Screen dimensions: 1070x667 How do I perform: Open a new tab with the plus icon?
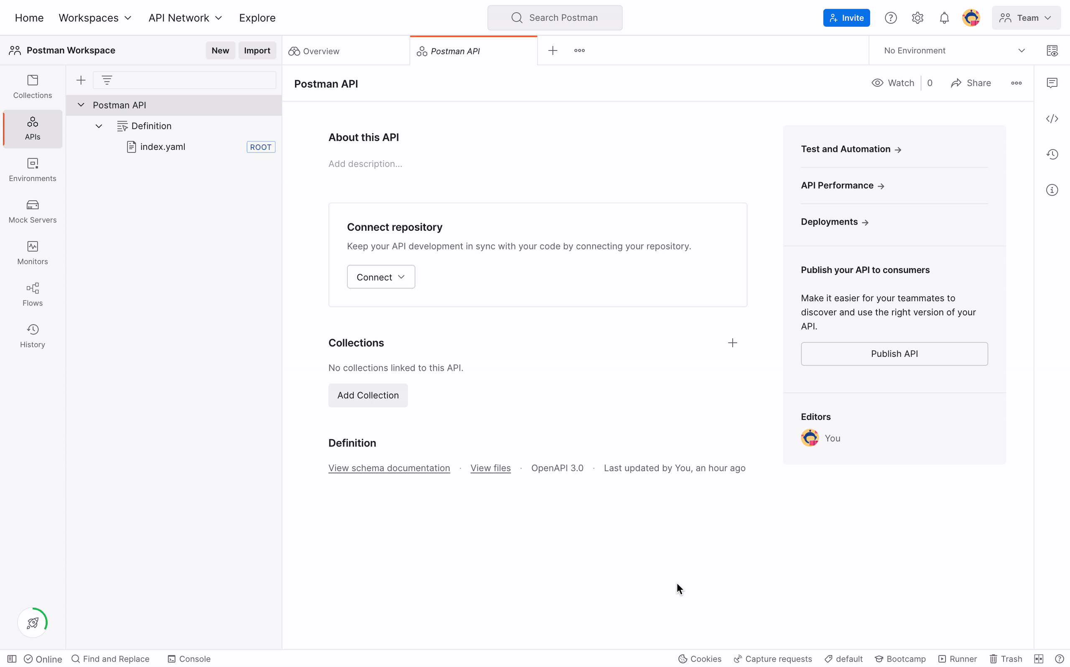click(553, 50)
